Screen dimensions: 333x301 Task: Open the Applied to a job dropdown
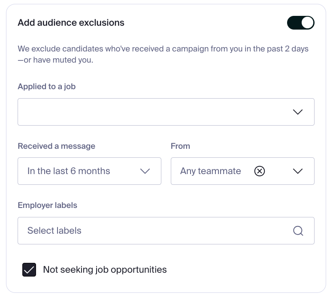coord(166,112)
